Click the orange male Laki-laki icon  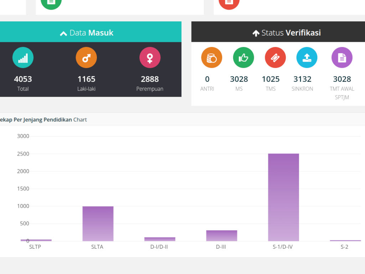86,57
